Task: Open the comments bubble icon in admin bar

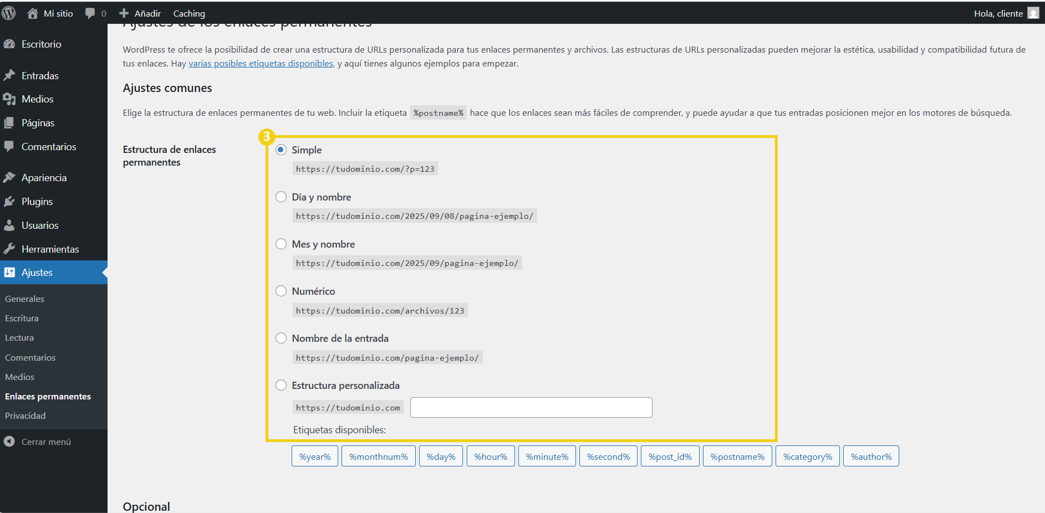Action: [90, 13]
